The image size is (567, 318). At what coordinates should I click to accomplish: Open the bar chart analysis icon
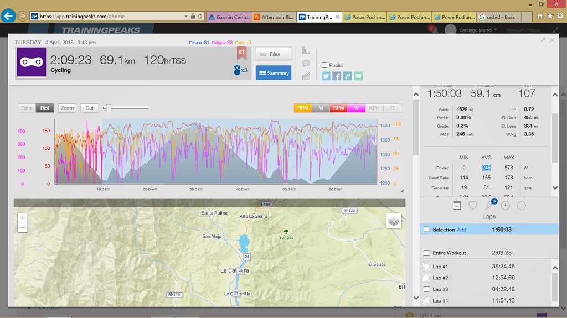click(306, 50)
